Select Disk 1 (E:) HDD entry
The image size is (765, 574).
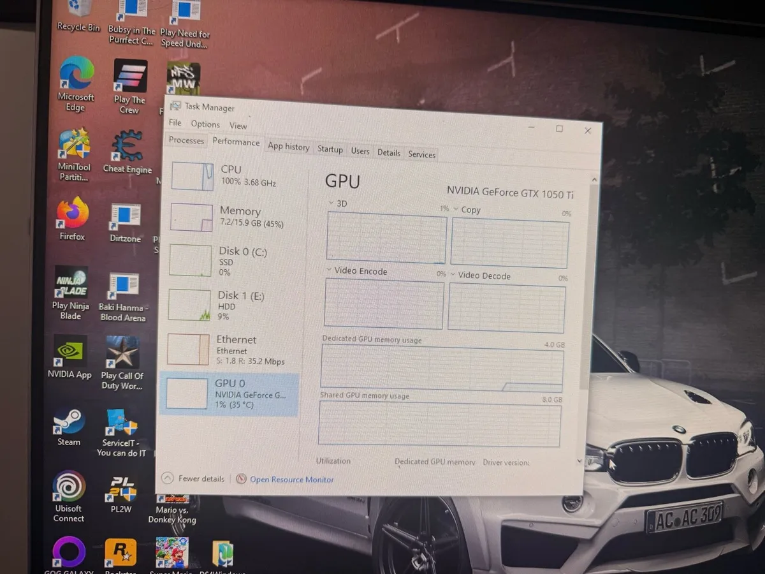point(229,305)
